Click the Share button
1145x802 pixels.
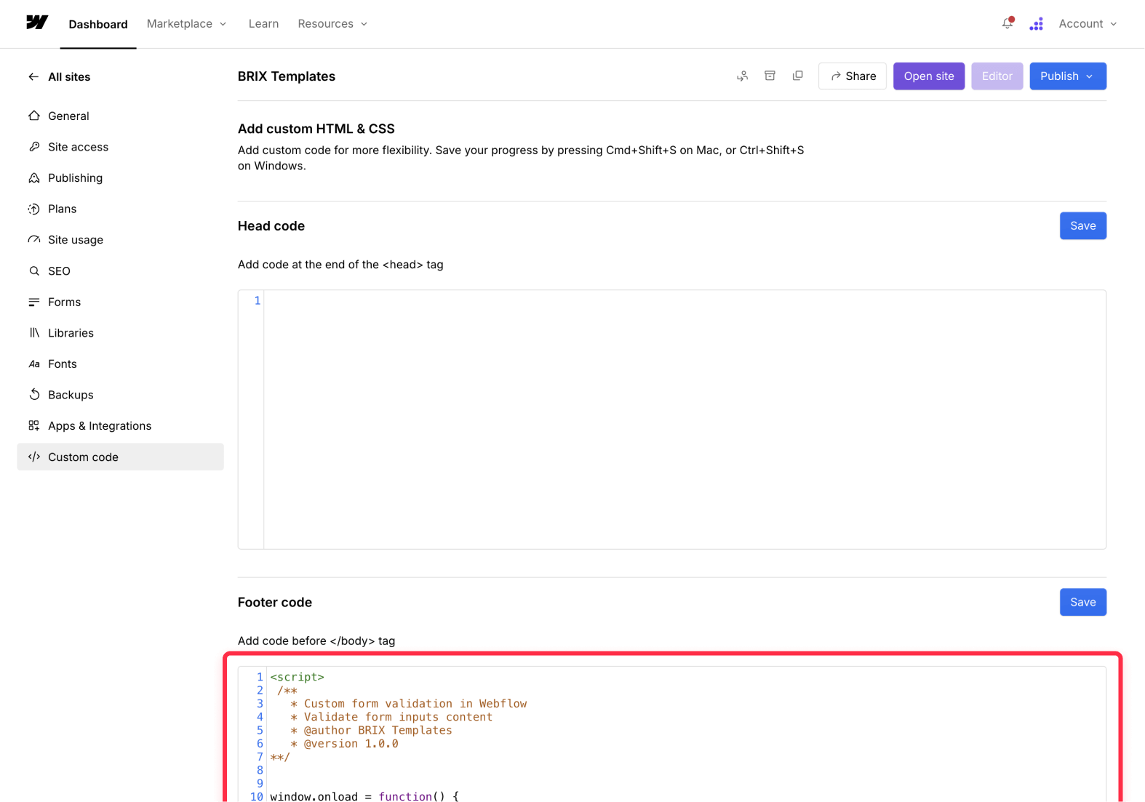(853, 76)
